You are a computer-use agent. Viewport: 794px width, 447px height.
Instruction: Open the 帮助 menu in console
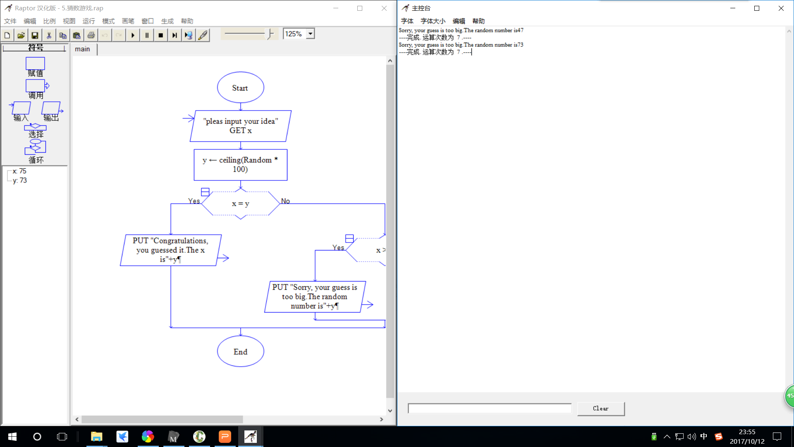click(x=478, y=21)
